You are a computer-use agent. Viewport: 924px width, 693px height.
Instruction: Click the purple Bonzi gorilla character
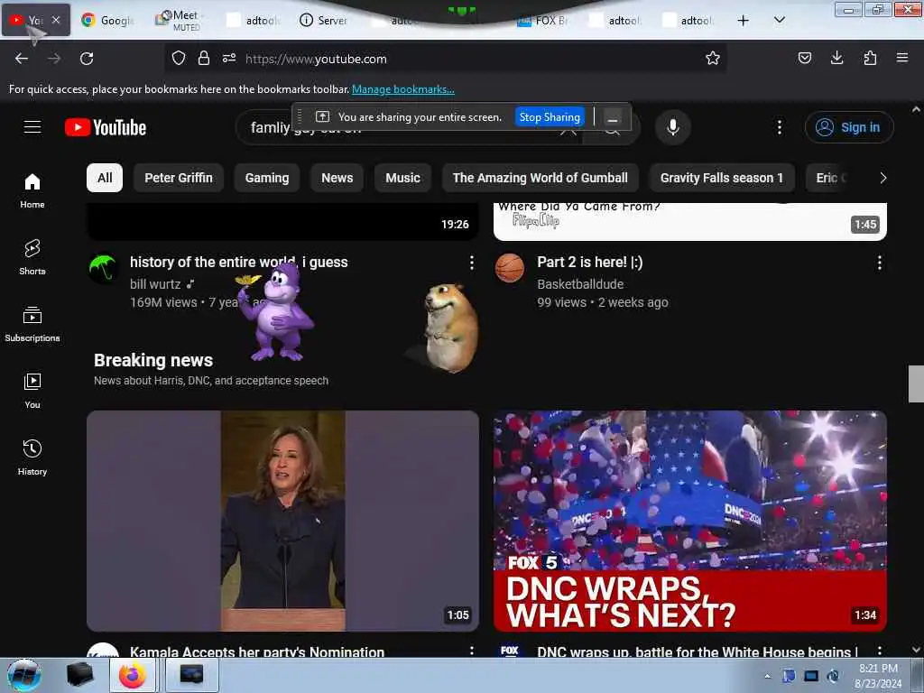click(276, 312)
